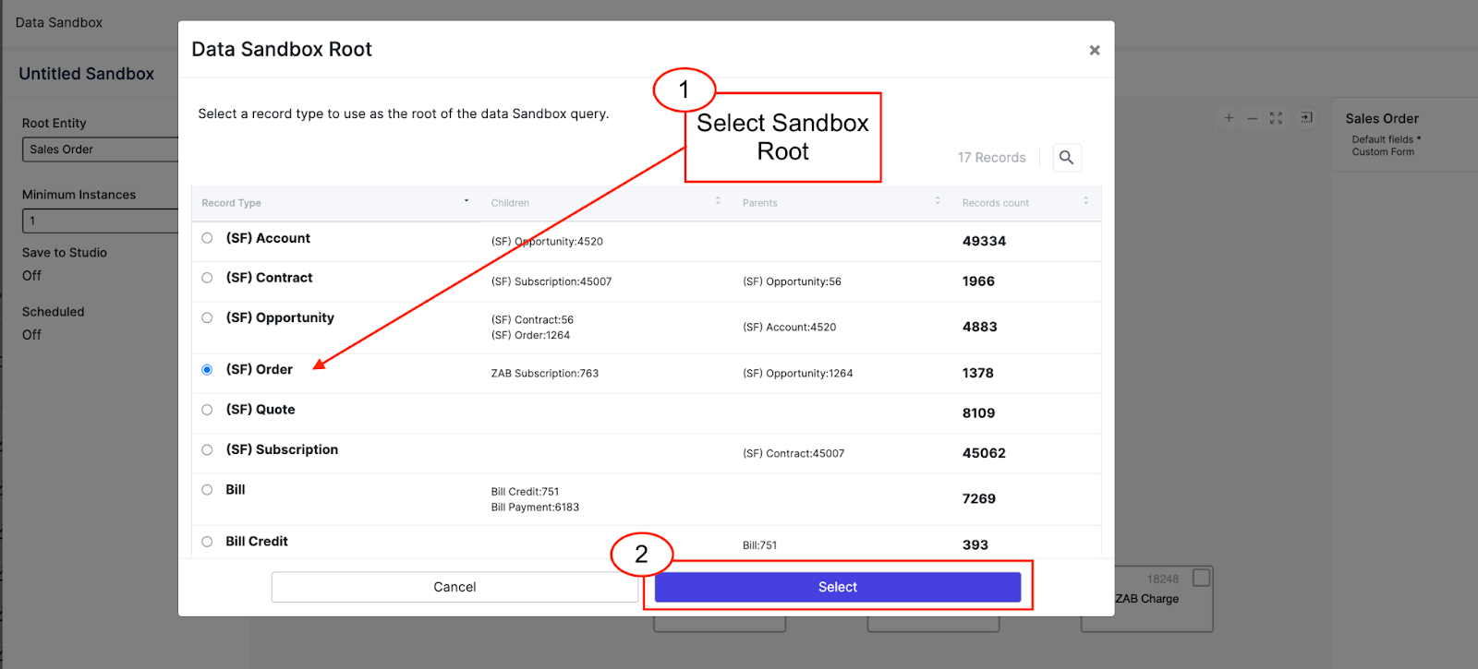Sort the Children column
Image resolution: width=1478 pixels, height=669 pixels.
point(718,200)
